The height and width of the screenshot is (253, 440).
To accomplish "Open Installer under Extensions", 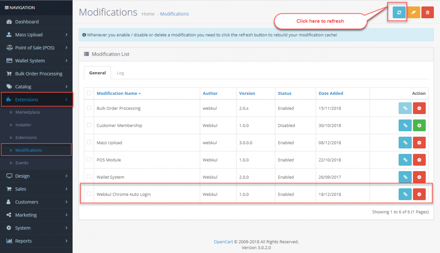I will coord(23,125).
